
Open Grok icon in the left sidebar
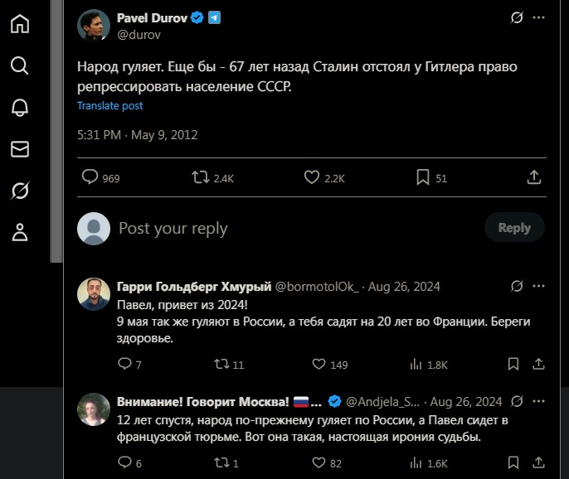pos(20,191)
